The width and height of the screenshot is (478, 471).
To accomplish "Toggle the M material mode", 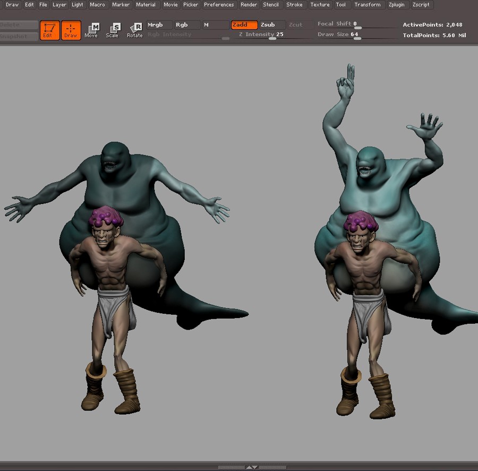I will pos(215,25).
